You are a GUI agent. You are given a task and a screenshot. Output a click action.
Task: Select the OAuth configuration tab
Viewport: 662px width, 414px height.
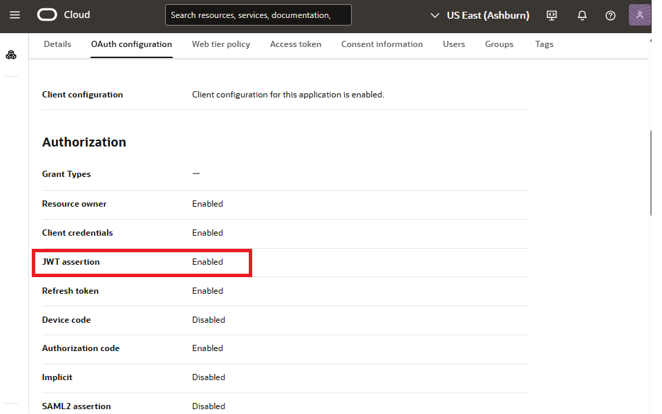pyautogui.click(x=131, y=44)
